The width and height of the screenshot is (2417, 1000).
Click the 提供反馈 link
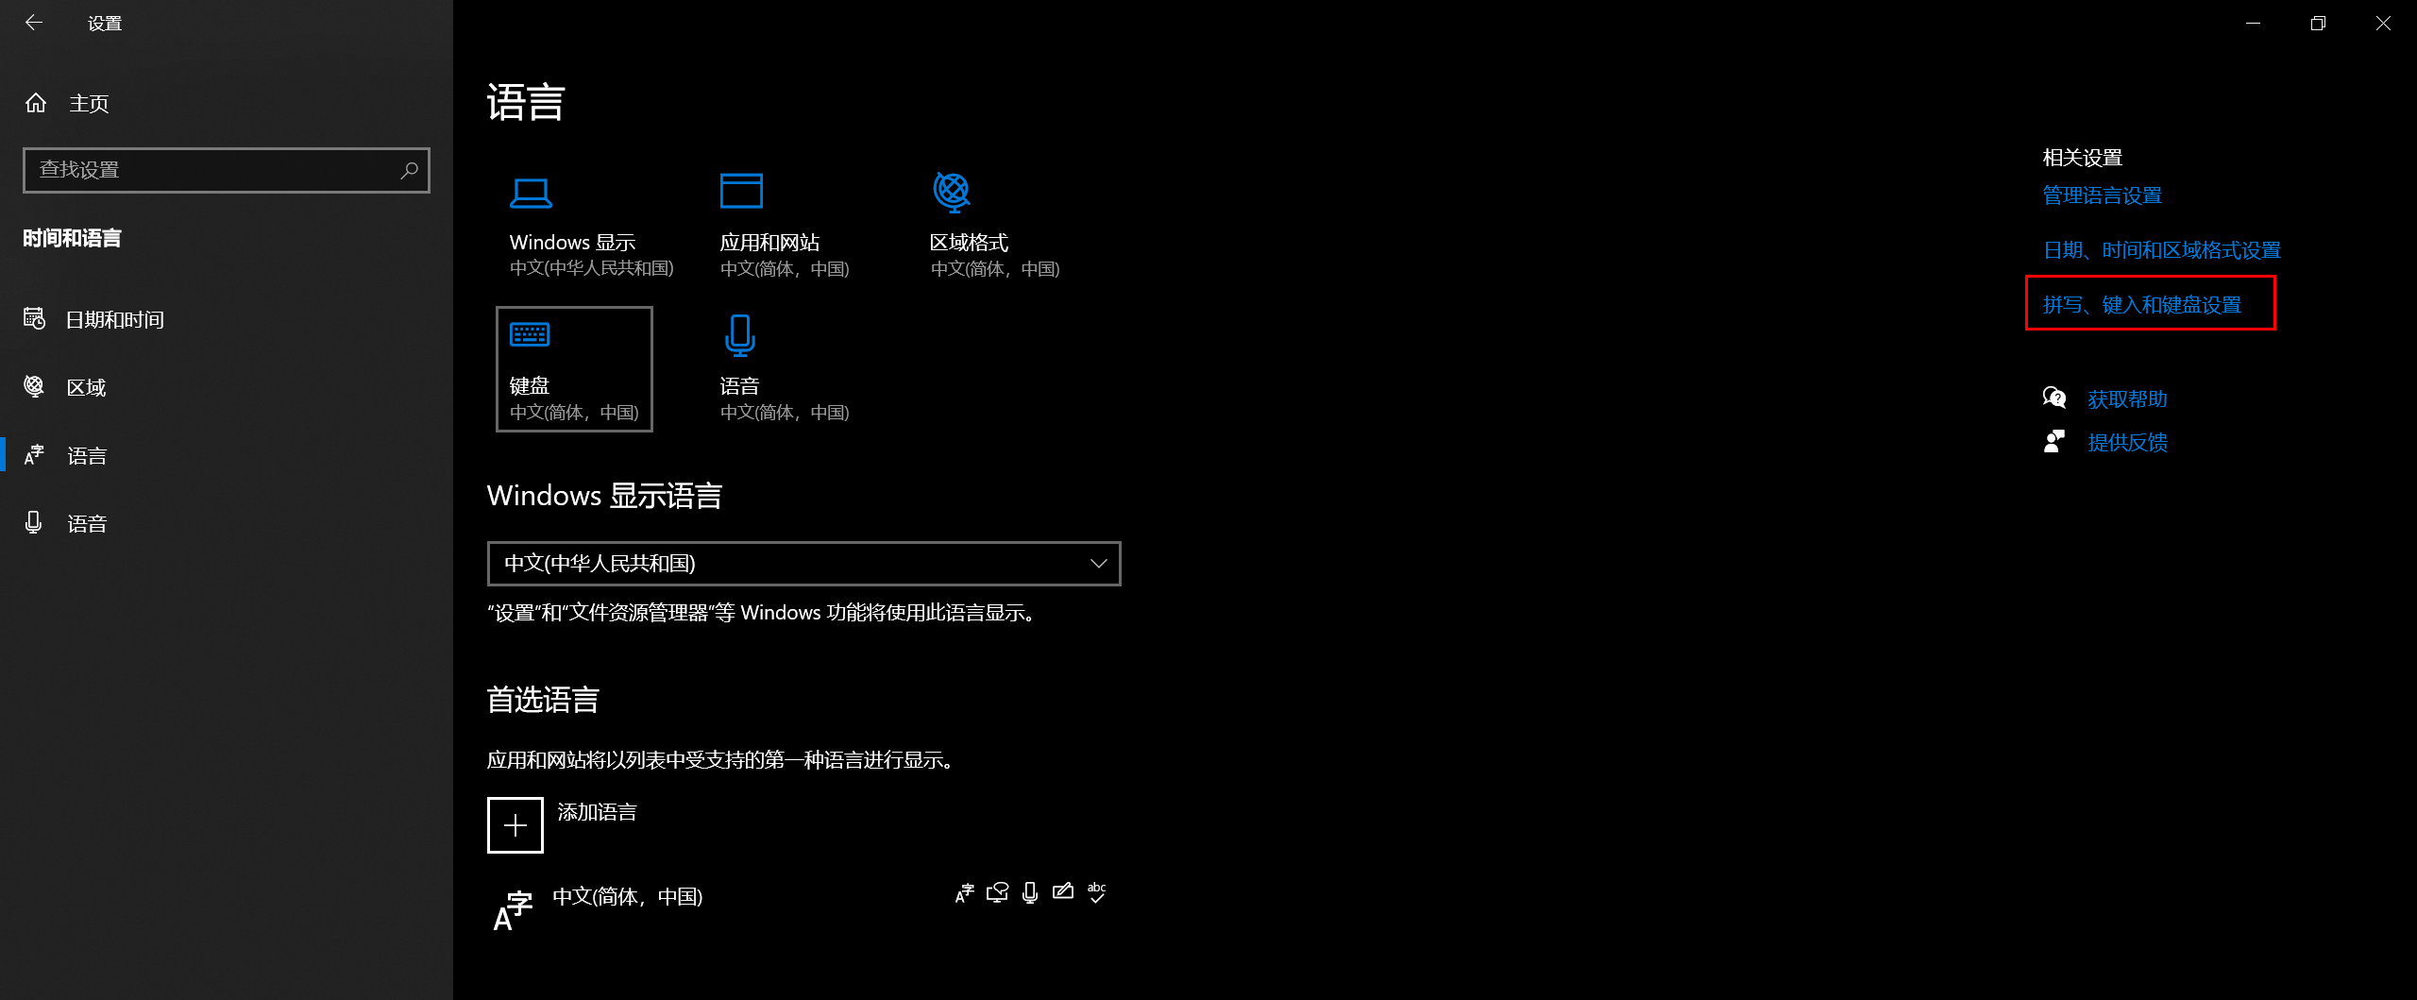(x=2127, y=442)
